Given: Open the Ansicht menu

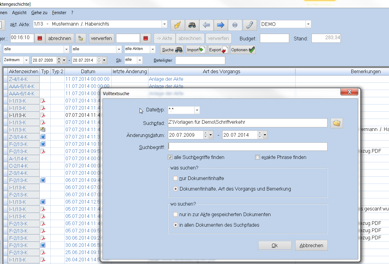Looking at the screenshot, I should pyautogui.click(x=19, y=13).
